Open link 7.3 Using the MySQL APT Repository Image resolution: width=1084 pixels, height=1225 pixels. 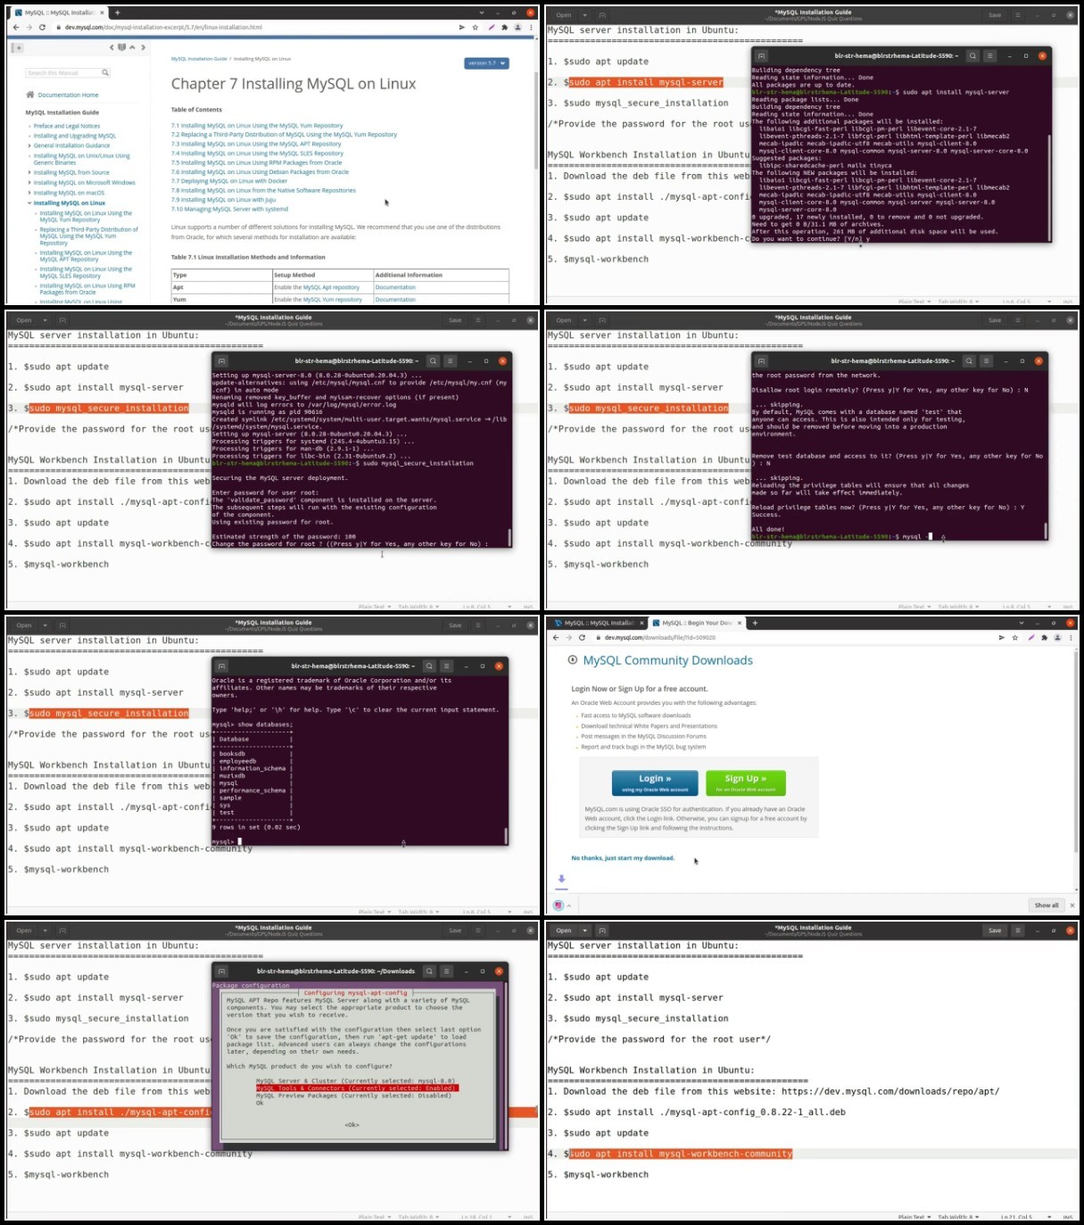[256, 144]
